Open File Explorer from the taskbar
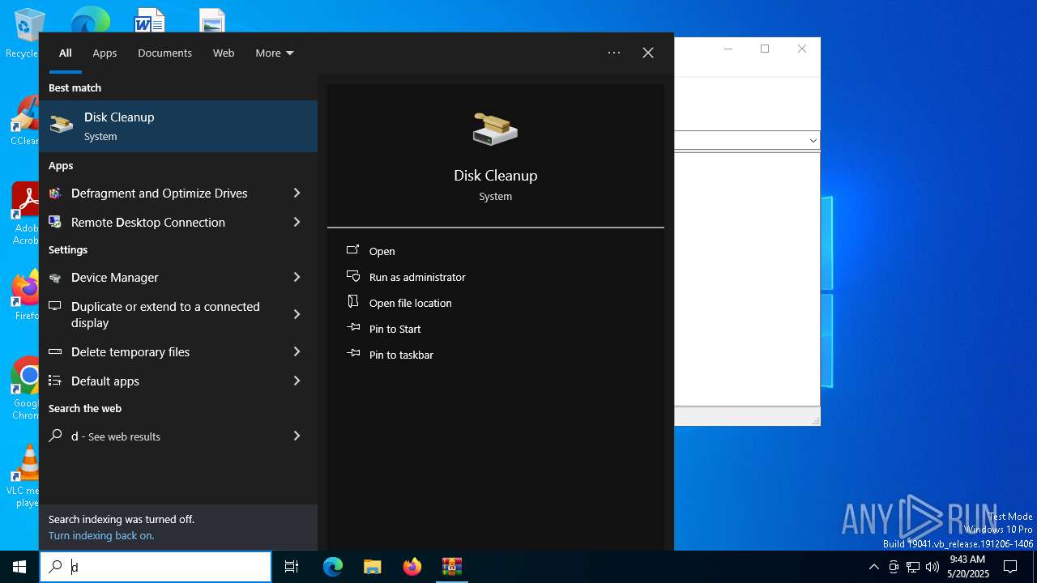 pos(373,567)
